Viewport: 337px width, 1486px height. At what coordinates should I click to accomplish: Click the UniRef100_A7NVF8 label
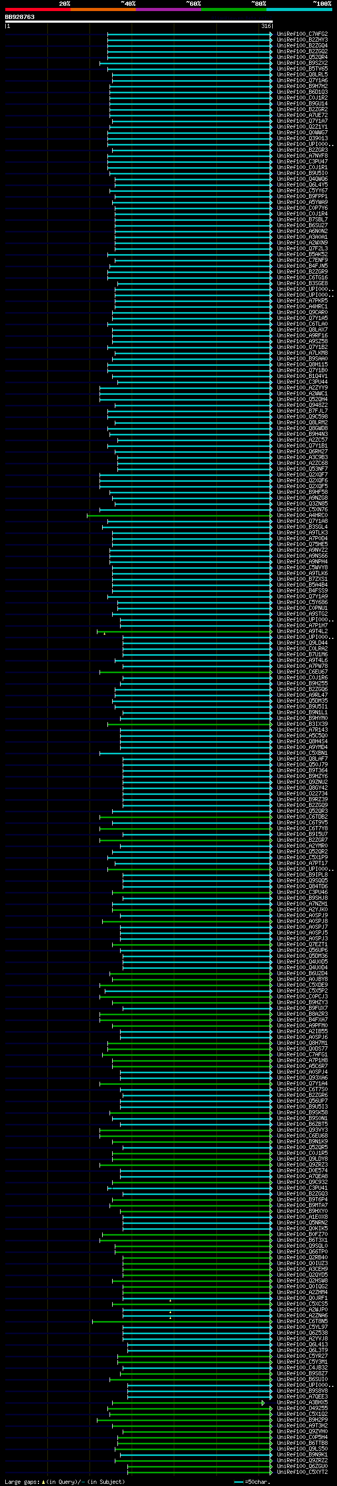coord(302,156)
